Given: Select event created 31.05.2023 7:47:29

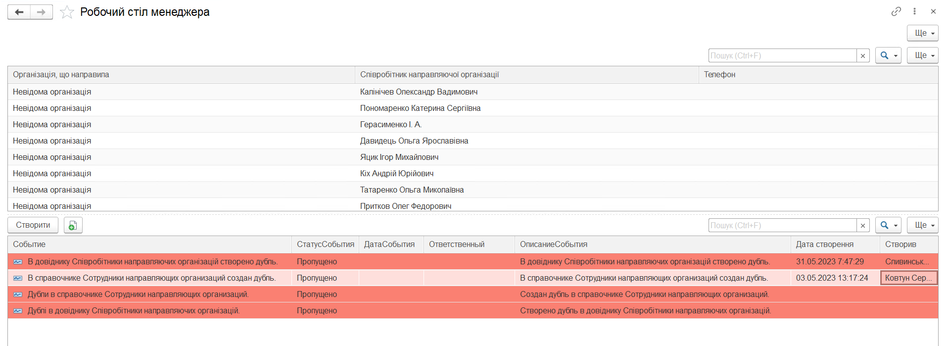Looking at the screenshot, I should pos(830,262).
